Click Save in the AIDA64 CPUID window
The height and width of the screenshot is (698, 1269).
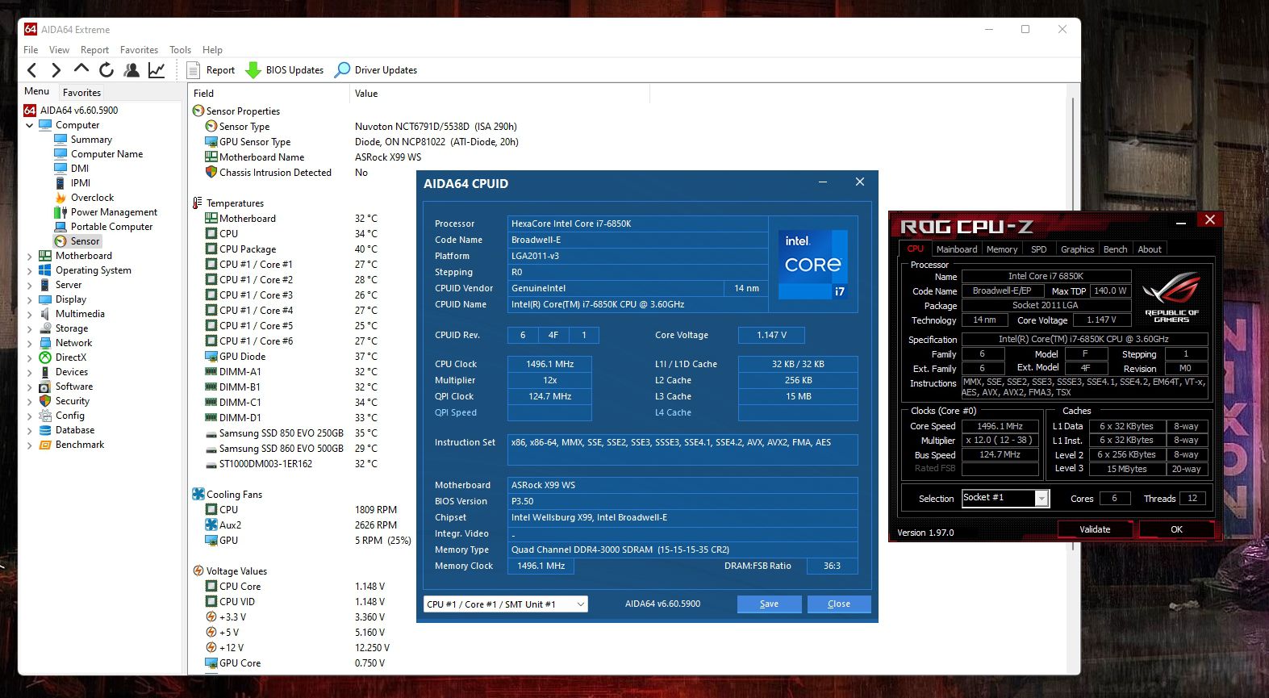click(769, 604)
